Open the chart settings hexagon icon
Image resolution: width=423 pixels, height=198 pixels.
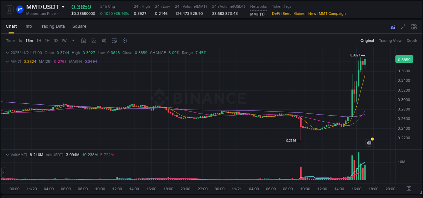pos(125,41)
